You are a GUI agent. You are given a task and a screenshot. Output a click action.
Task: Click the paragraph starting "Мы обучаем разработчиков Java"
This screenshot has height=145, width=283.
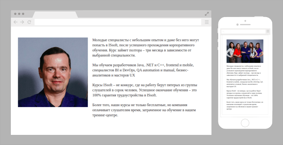[x=143, y=70]
